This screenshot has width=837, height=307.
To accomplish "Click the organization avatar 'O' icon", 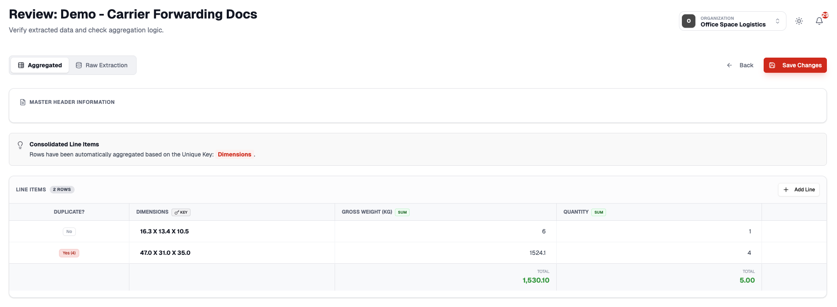I will pyautogui.click(x=689, y=21).
